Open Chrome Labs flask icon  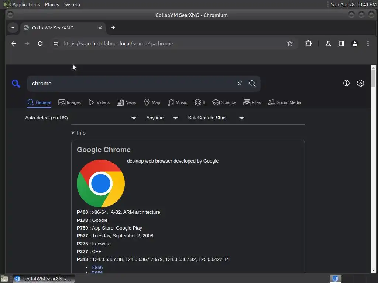(x=328, y=43)
